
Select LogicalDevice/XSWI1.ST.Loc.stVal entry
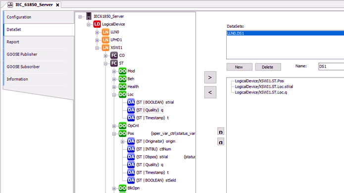(264, 87)
